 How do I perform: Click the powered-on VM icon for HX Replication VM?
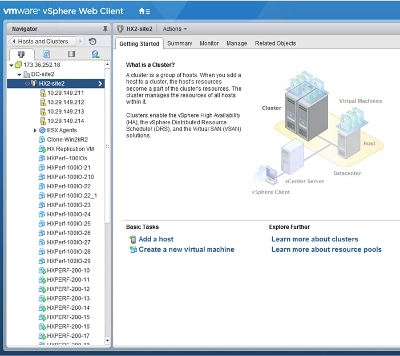point(42,149)
